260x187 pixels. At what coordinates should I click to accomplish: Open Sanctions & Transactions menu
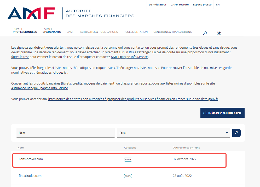click(172, 32)
